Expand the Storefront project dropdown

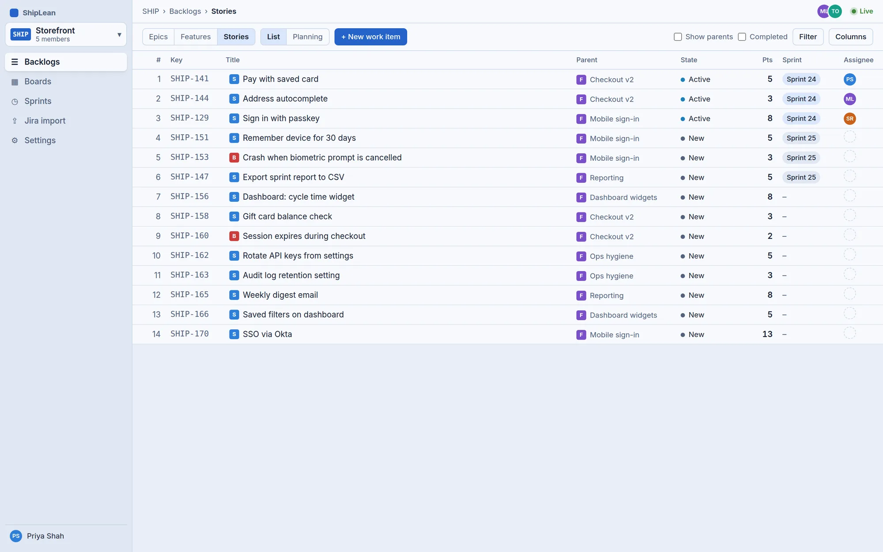point(66,34)
